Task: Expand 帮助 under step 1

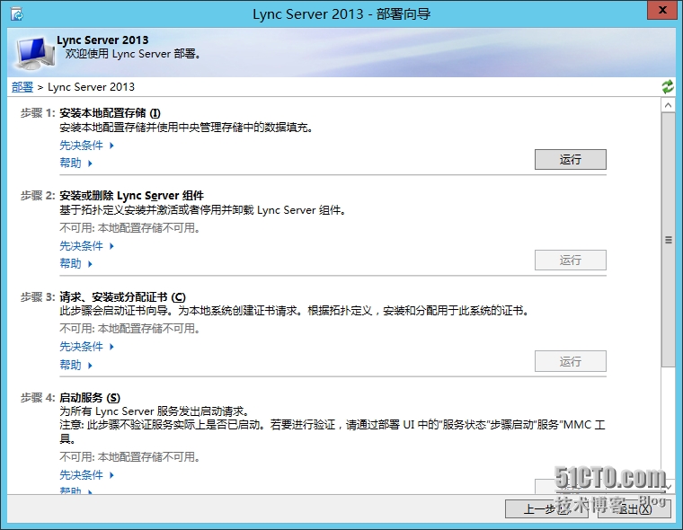Action: (75, 163)
